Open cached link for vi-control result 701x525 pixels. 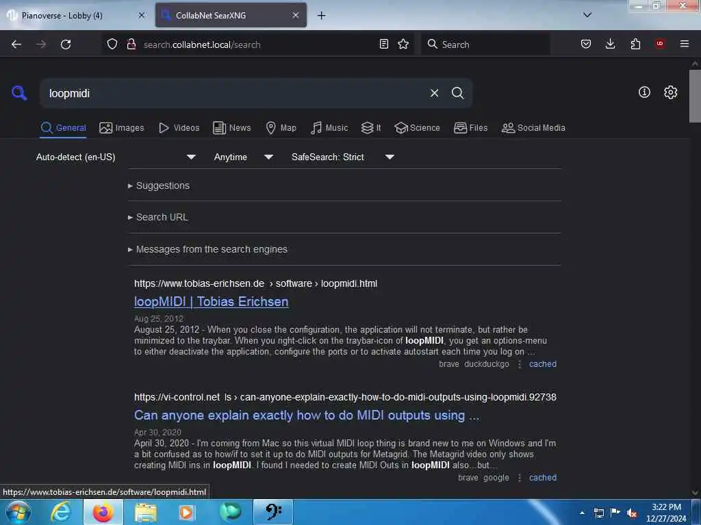[x=543, y=478]
